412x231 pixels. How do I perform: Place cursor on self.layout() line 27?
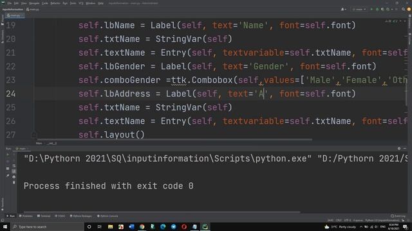click(111, 135)
